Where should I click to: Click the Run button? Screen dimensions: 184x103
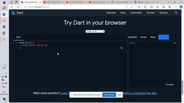coord(164,37)
